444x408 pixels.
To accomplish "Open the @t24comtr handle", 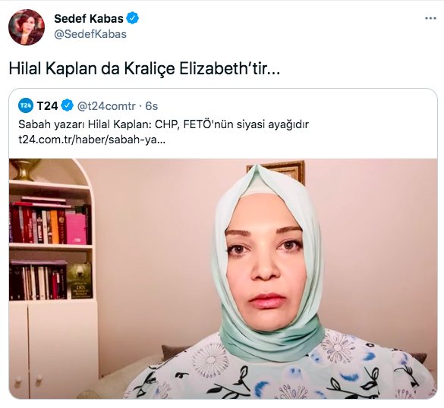I will tap(106, 106).
